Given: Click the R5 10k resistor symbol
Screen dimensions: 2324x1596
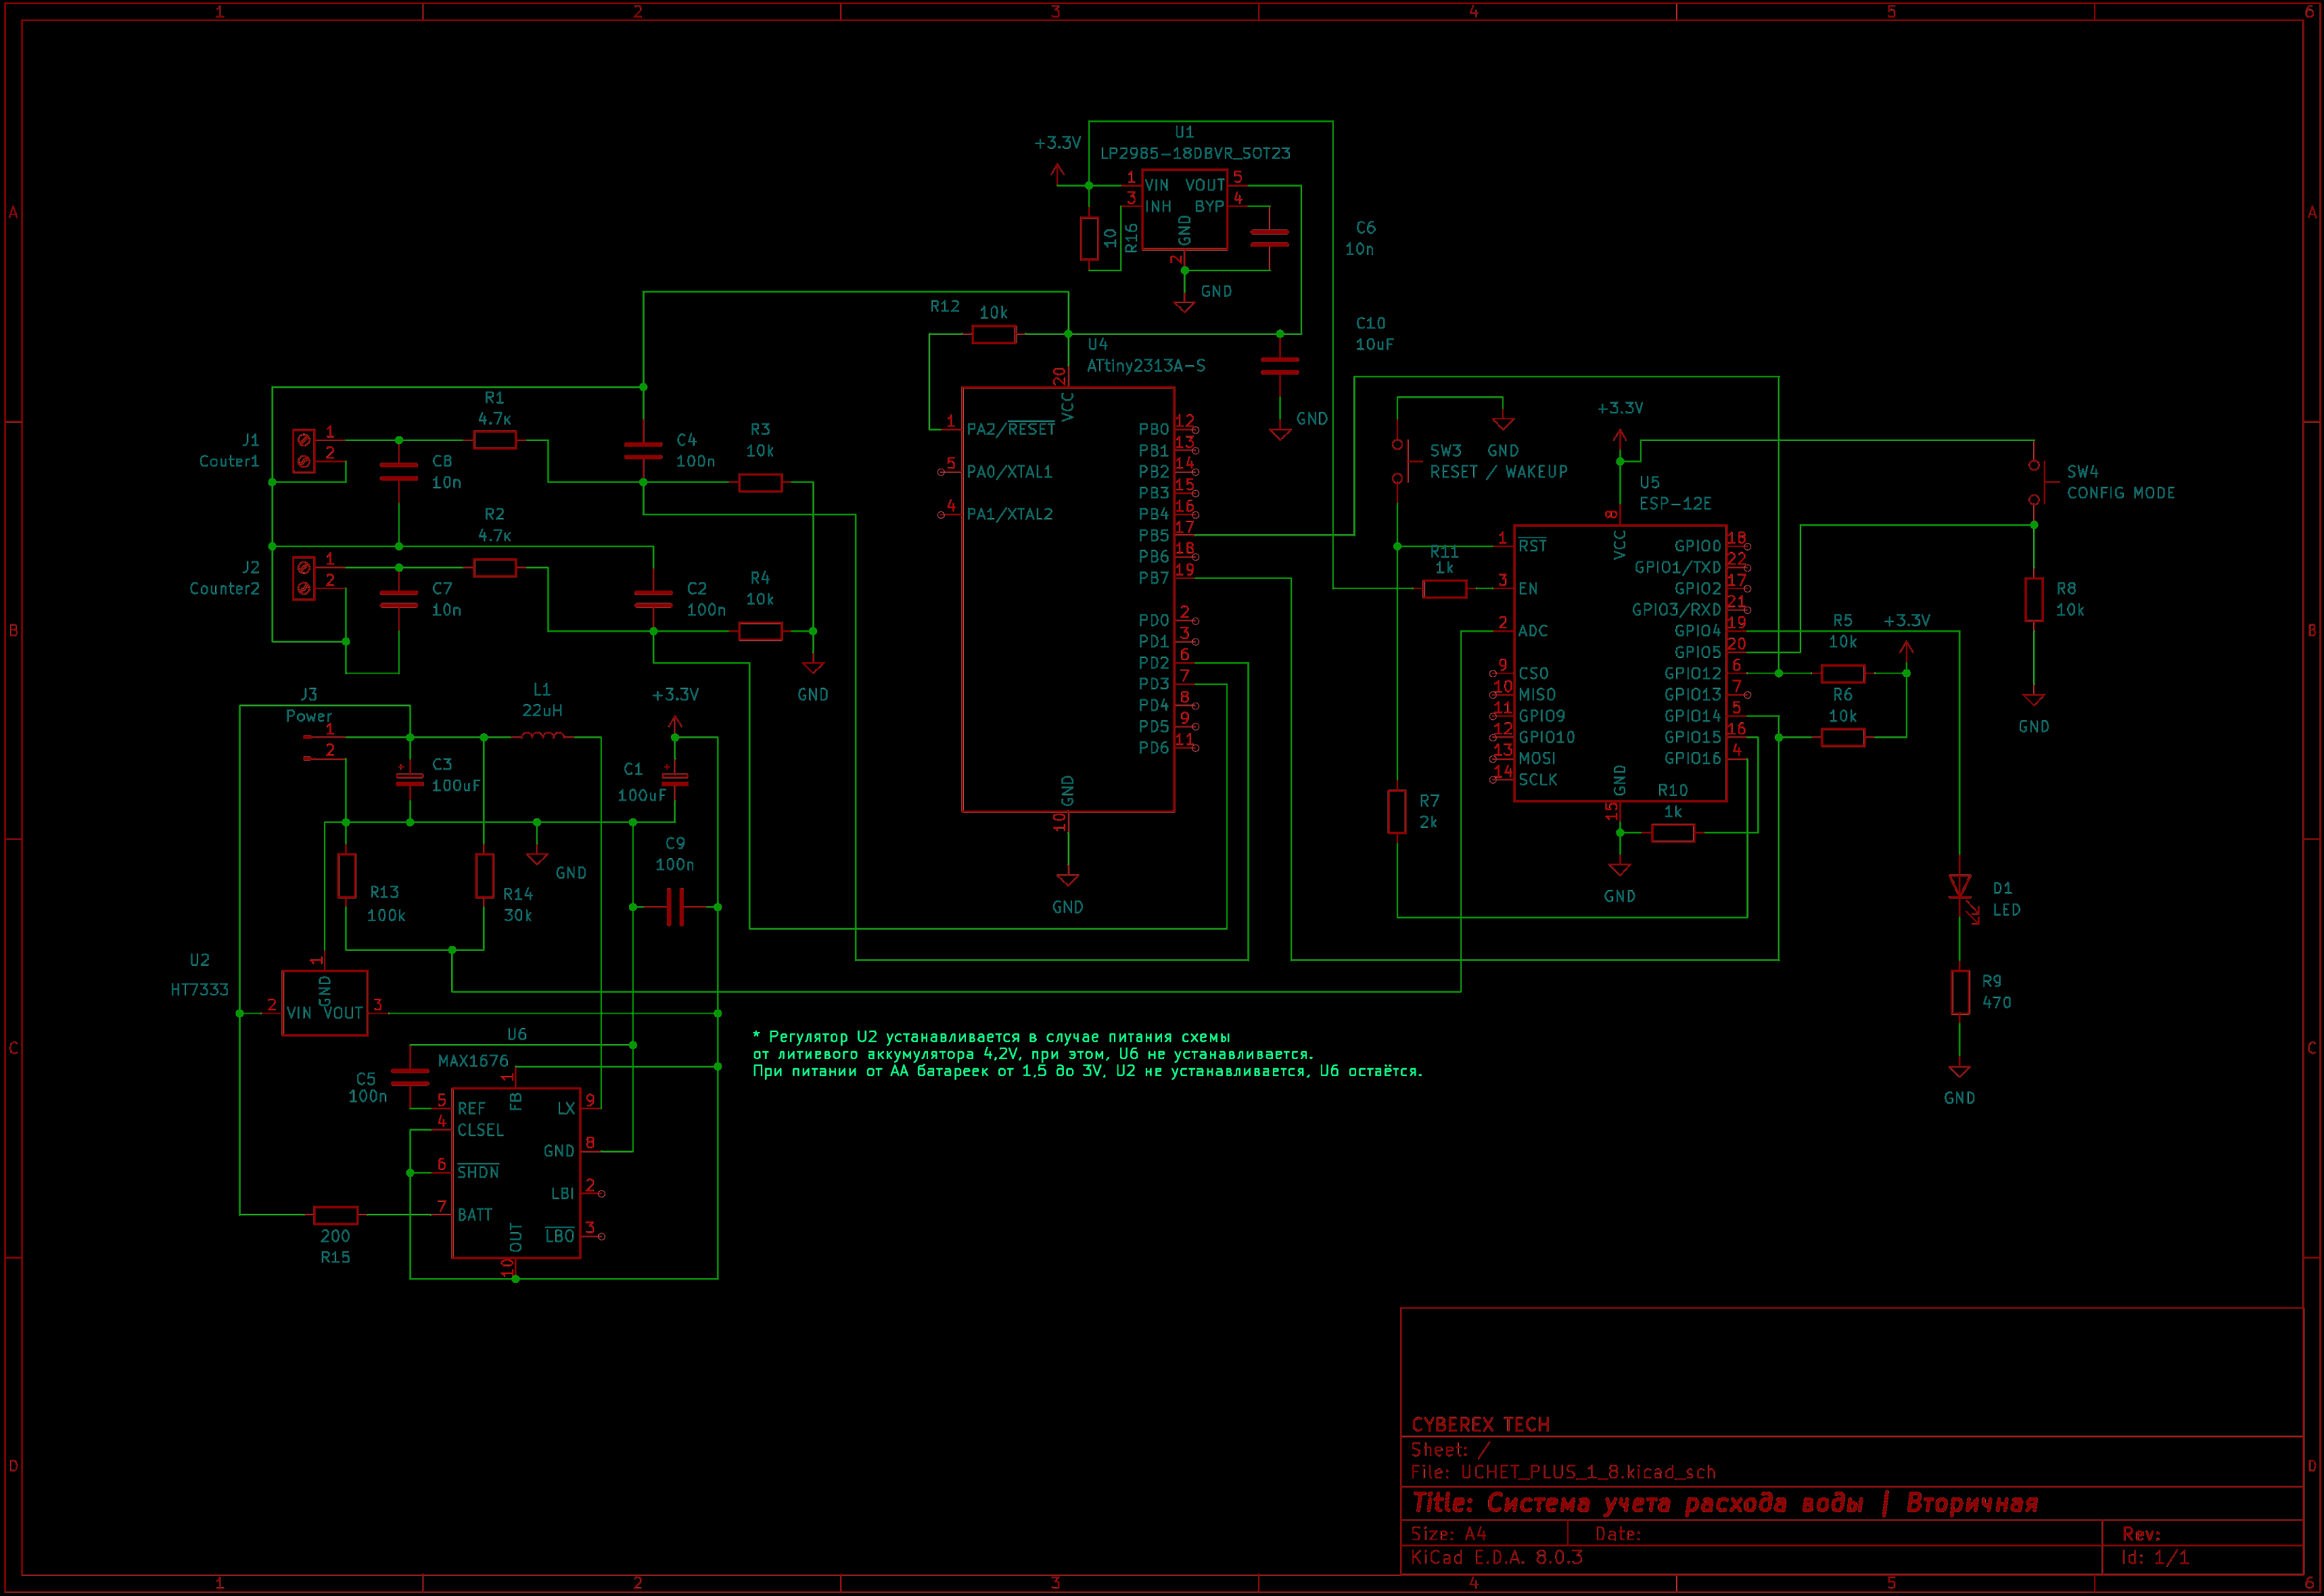Looking at the screenshot, I should coord(1842,673).
